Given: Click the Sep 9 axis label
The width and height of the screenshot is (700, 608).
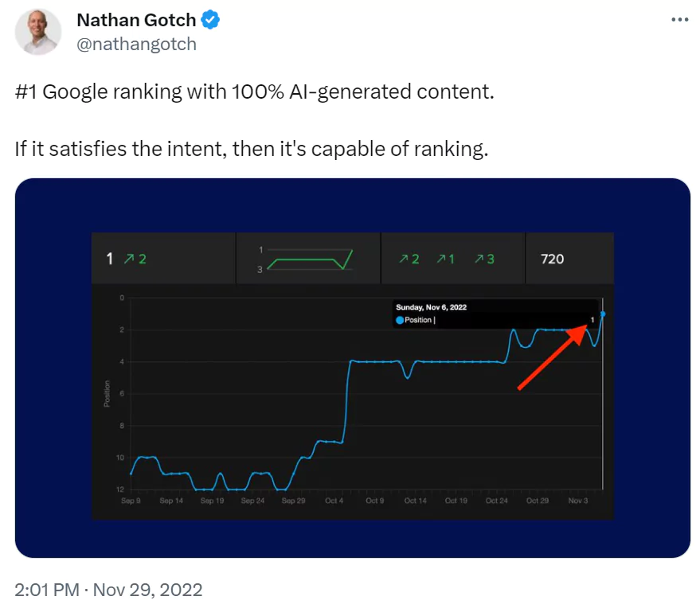Looking at the screenshot, I should 131,501.
